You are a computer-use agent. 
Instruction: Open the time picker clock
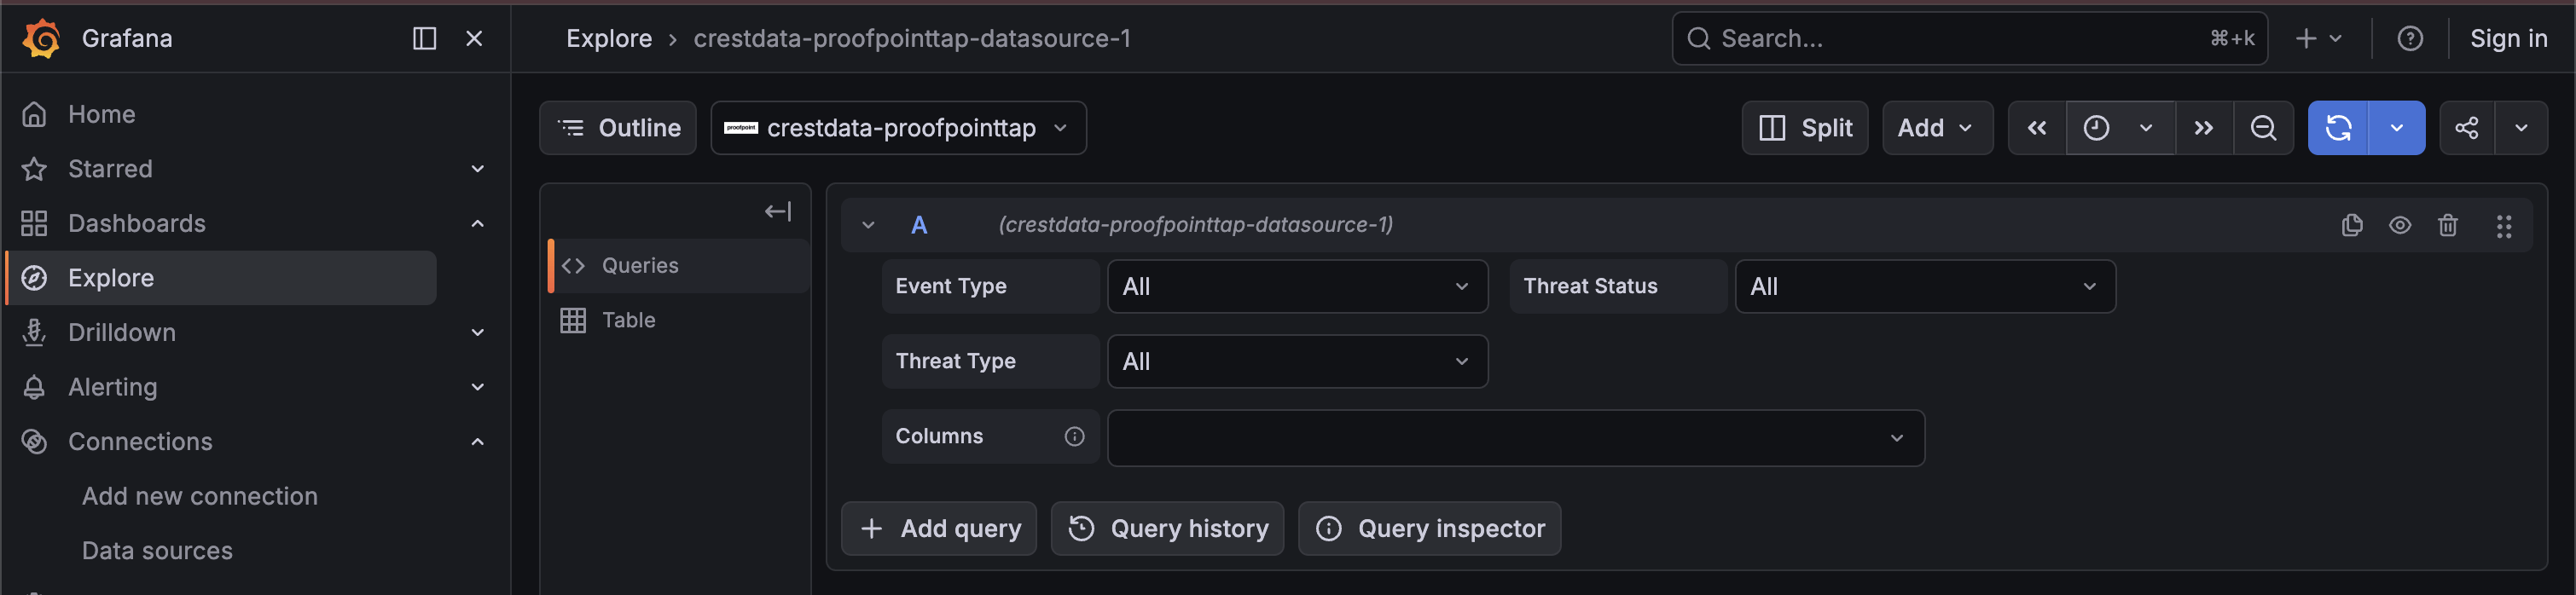(2120, 128)
